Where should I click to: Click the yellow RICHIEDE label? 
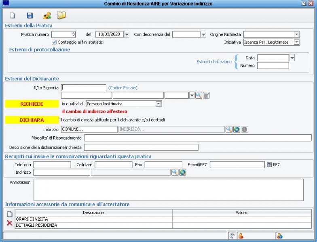click(x=32, y=104)
